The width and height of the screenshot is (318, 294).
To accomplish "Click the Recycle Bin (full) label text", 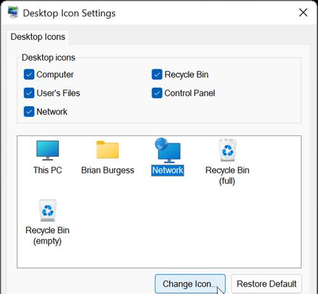I will (227, 176).
